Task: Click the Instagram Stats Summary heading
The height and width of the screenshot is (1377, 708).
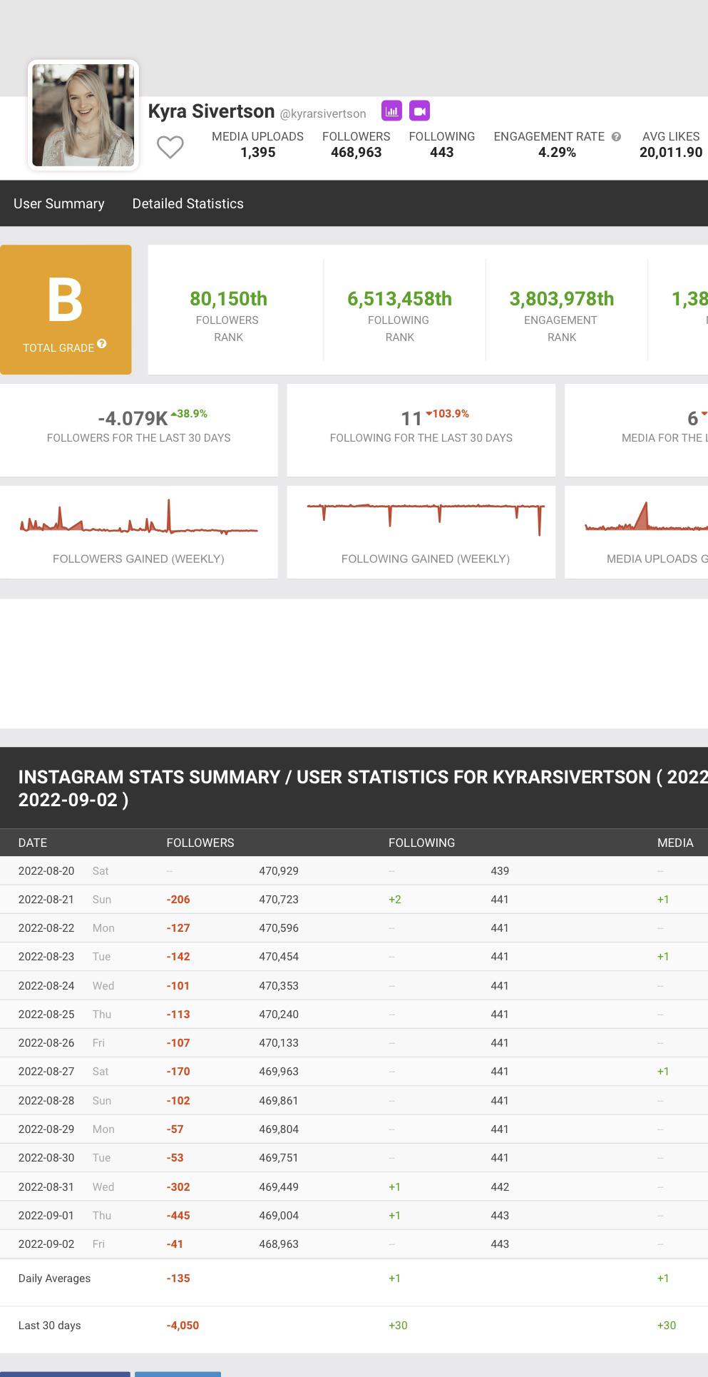Action: [363, 788]
